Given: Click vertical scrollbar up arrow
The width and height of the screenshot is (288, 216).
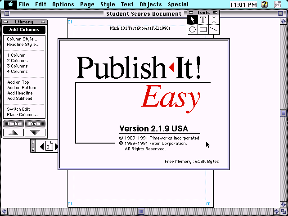Looking at the screenshot, I should tap(283, 21).
